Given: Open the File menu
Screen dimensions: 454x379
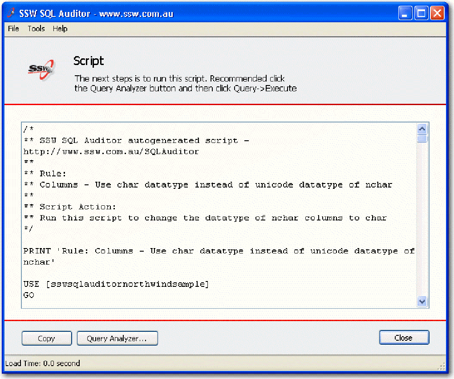Looking at the screenshot, I should pos(13,29).
